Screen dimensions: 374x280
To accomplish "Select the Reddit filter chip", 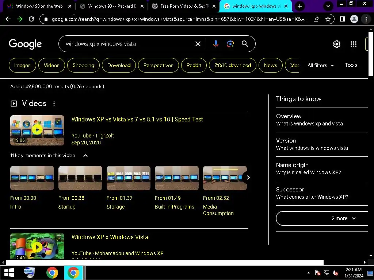I will (194, 65).
